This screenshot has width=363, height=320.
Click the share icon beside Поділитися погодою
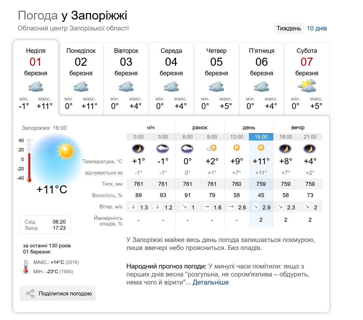[x=30, y=293]
